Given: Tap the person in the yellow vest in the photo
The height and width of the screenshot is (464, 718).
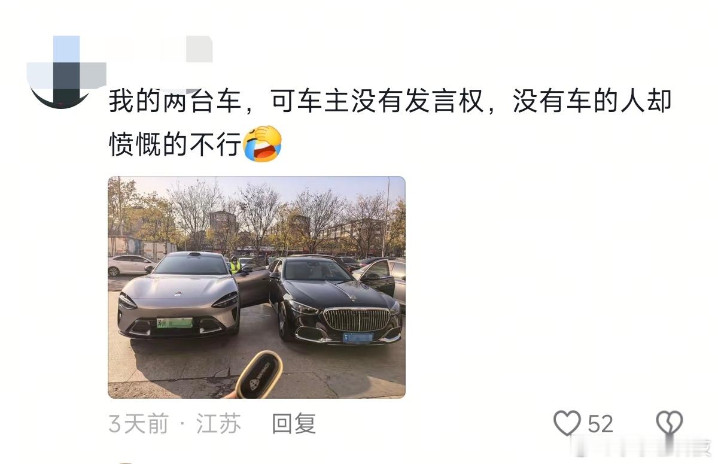Looking at the screenshot, I should [235, 265].
